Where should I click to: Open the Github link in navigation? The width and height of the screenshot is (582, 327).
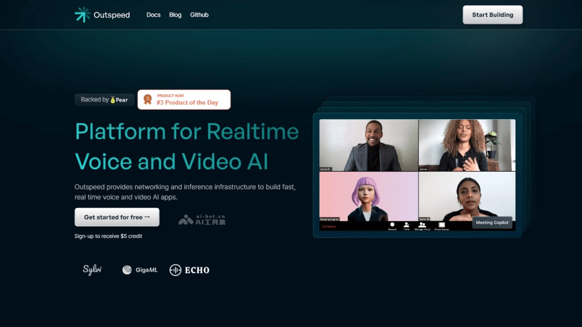199,15
